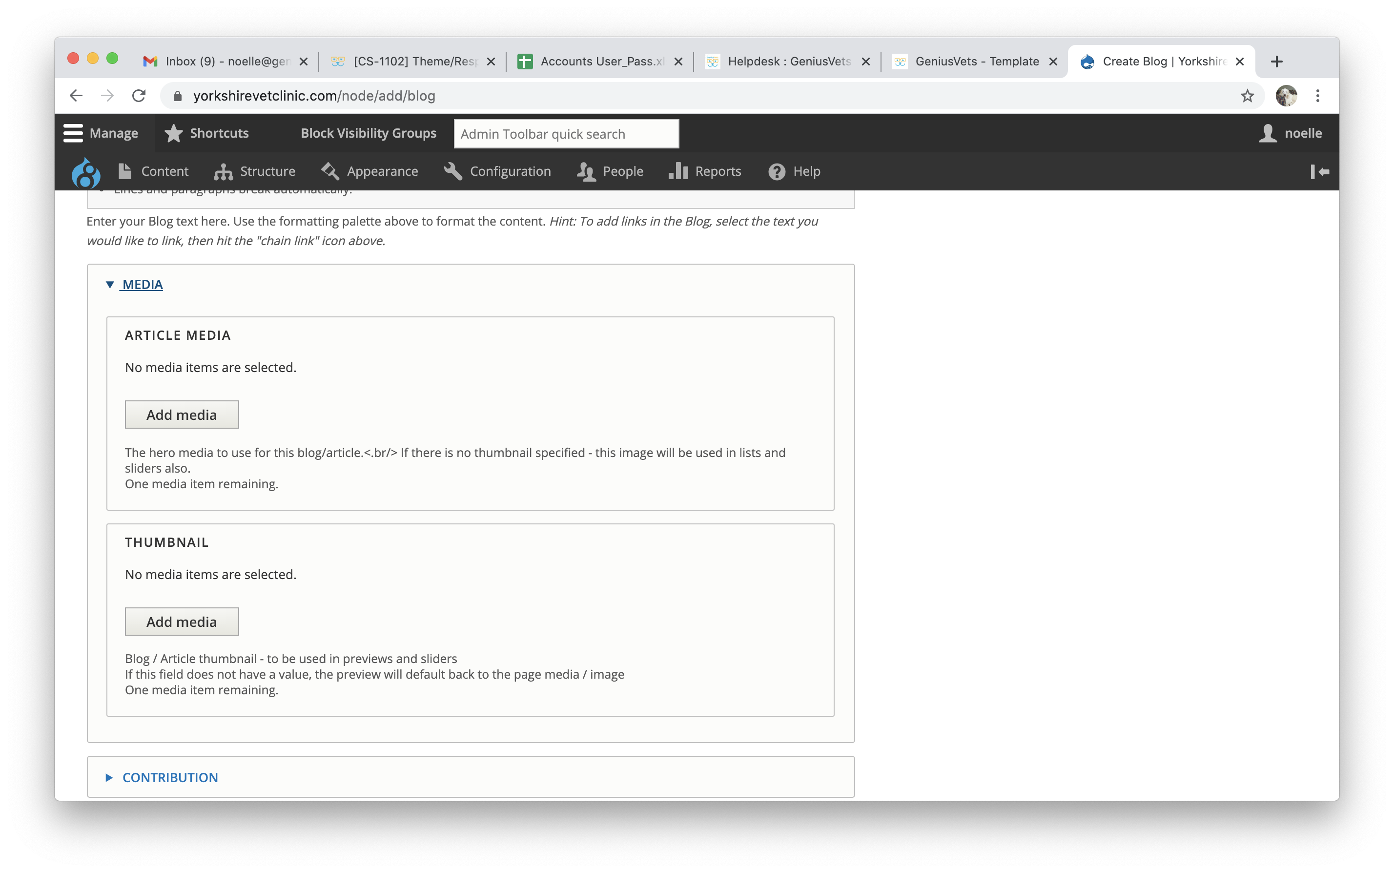Image resolution: width=1394 pixels, height=873 pixels.
Task: Switch to GeniusVets - Template tab
Action: [x=976, y=62]
